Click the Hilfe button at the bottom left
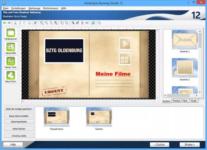Viewport: 207px width, 150px height. coord(13,145)
